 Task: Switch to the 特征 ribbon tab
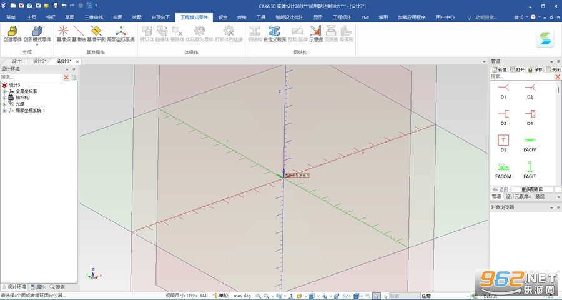[x=51, y=17]
